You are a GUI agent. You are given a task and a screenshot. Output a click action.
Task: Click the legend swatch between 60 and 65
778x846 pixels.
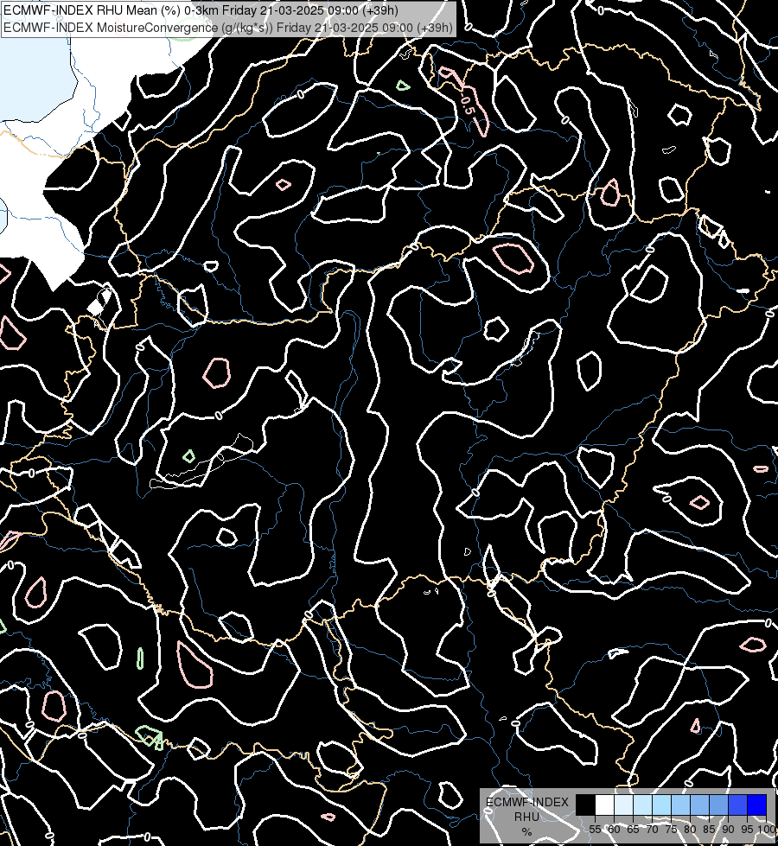tap(623, 805)
